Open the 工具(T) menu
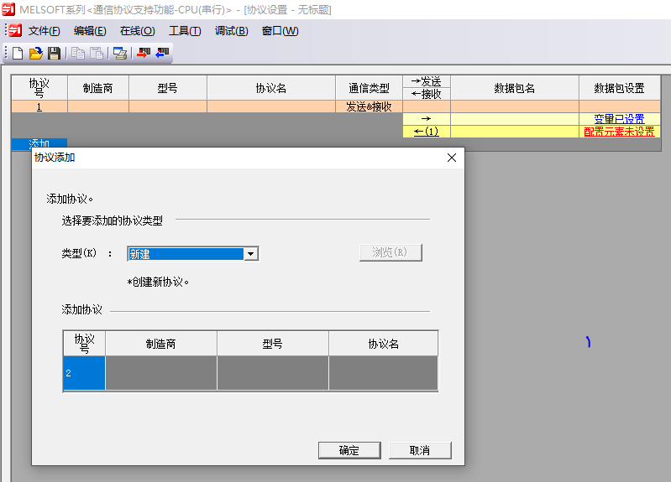Viewport: 671px width, 482px height. 185,31
